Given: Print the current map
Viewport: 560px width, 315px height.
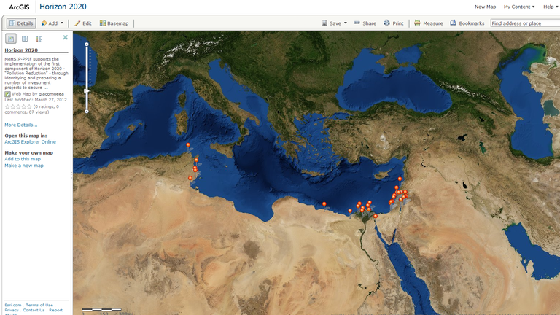Looking at the screenshot, I should point(394,23).
